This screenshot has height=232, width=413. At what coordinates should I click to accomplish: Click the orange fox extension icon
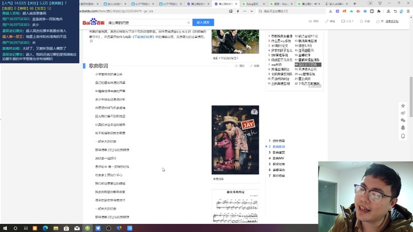click(344, 11)
